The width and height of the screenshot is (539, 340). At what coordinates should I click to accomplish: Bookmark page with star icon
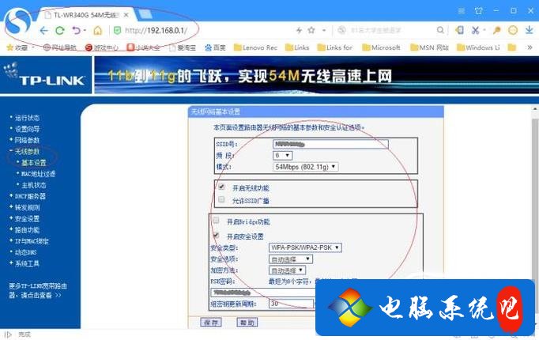pyautogui.click(x=311, y=30)
